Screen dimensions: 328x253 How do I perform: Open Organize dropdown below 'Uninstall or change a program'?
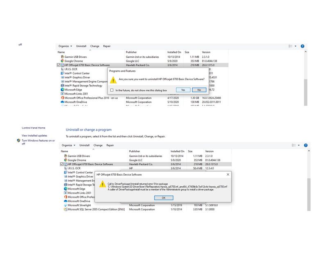[68, 145]
